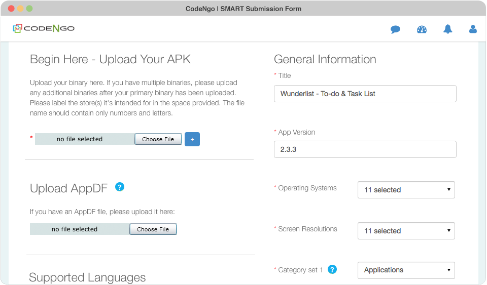Click the yellow macOS minimize window button
This screenshot has height=285, width=487.
[x=20, y=9]
